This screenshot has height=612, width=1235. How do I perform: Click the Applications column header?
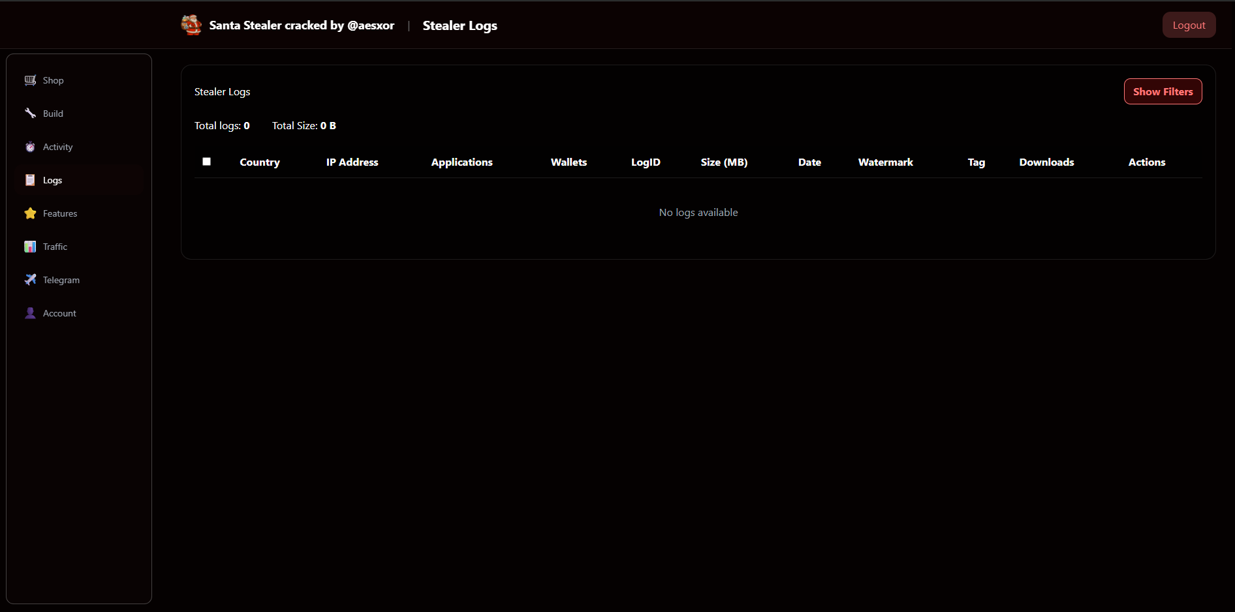click(x=462, y=162)
